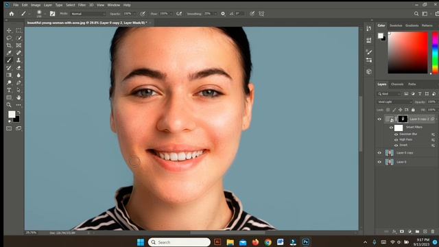Viewport: 439px width, 247px height.
Task: Select the Hand tool
Action: pyautogui.click(x=19, y=97)
